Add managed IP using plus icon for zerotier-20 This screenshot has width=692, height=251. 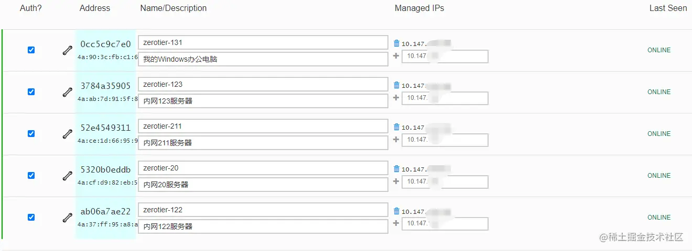pos(396,181)
